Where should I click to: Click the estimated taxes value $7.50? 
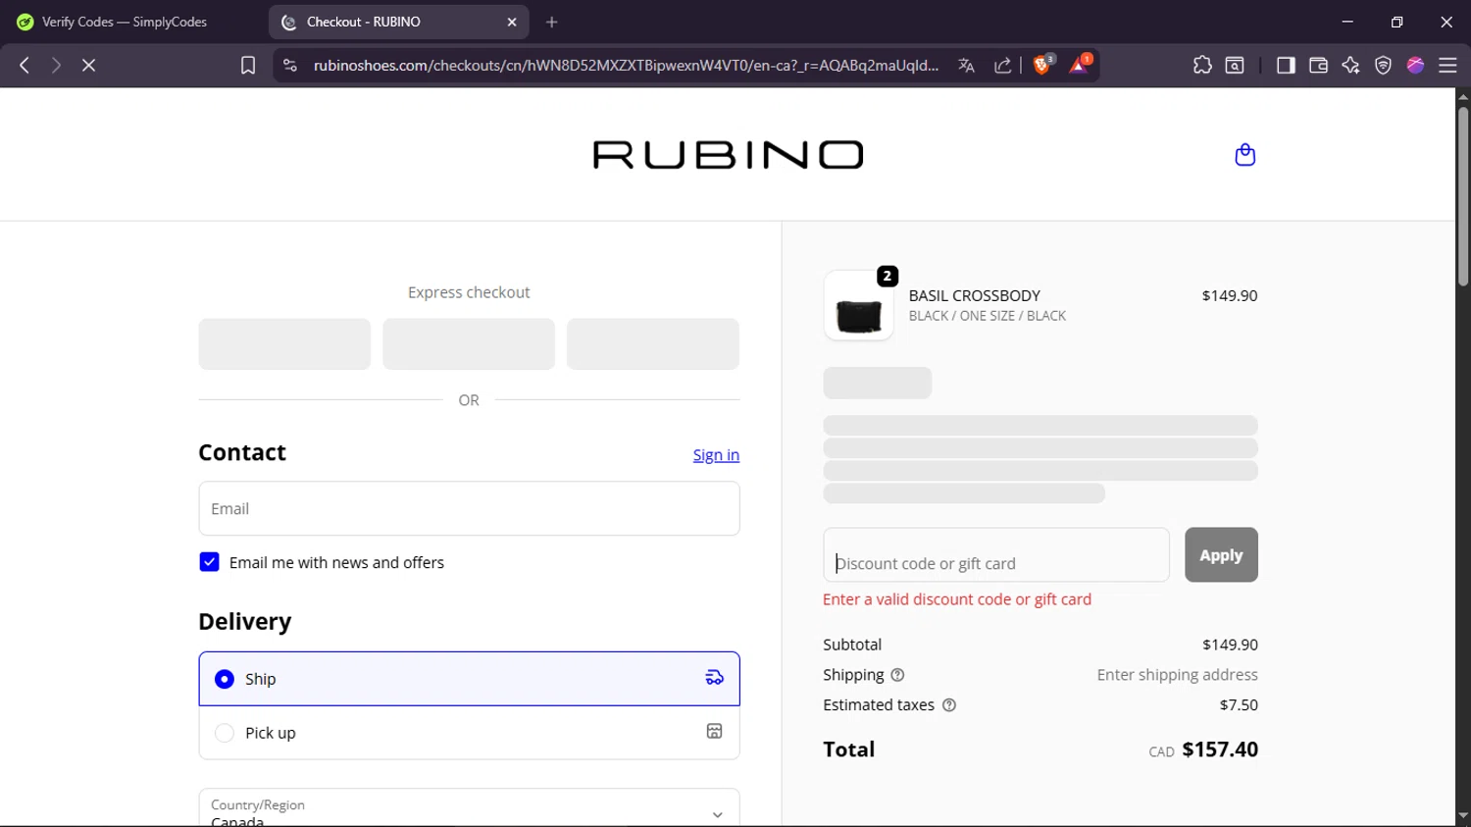(x=1239, y=705)
